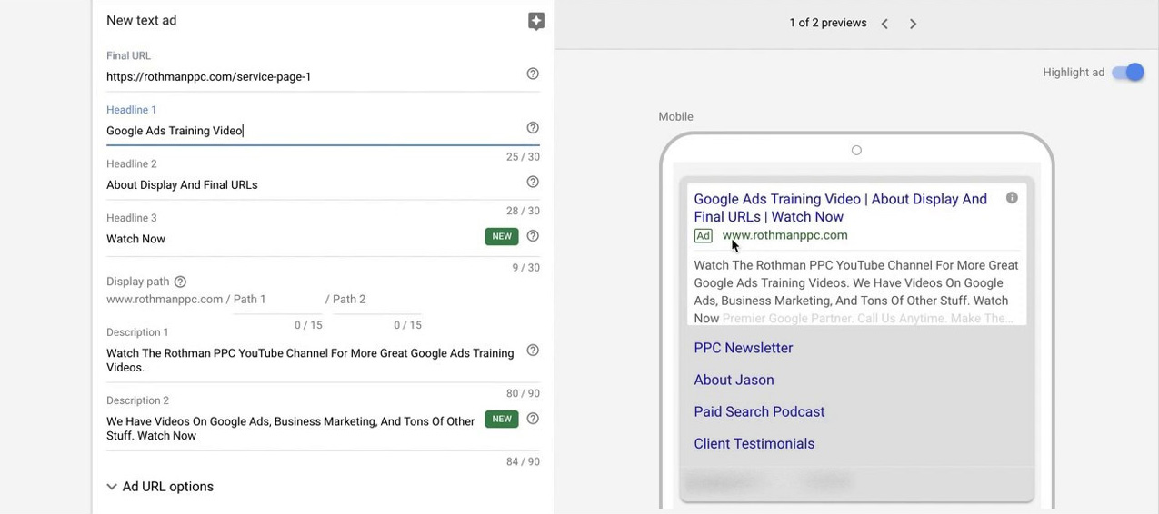The width and height of the screenshot is (1159, 514).
Task: Click the 28 / 30 character counter
Action: [x=523, y=211]
